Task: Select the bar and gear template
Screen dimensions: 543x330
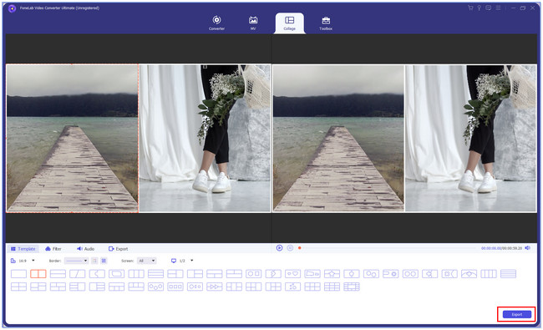Action: click(x=391, y=274)
